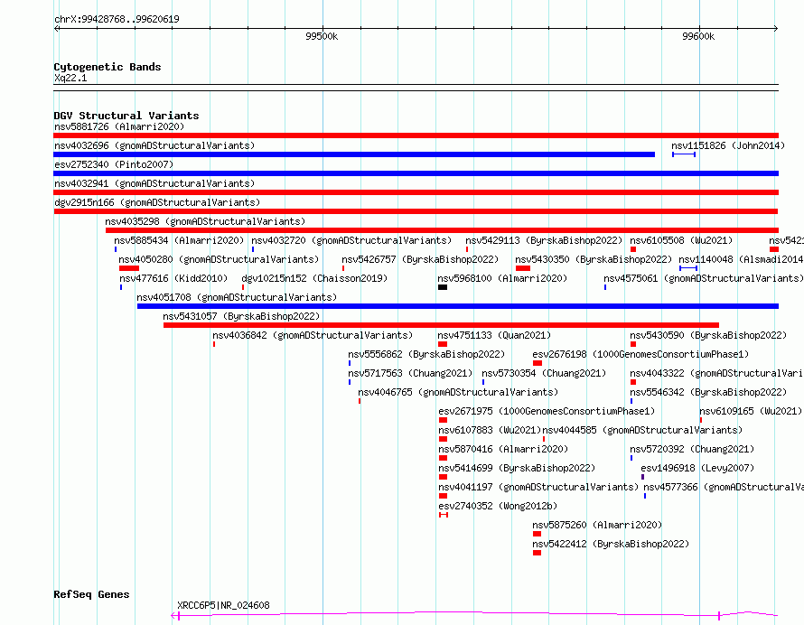
Task: Click the nsv4041197 red variant block
Action: click(443, 496)
